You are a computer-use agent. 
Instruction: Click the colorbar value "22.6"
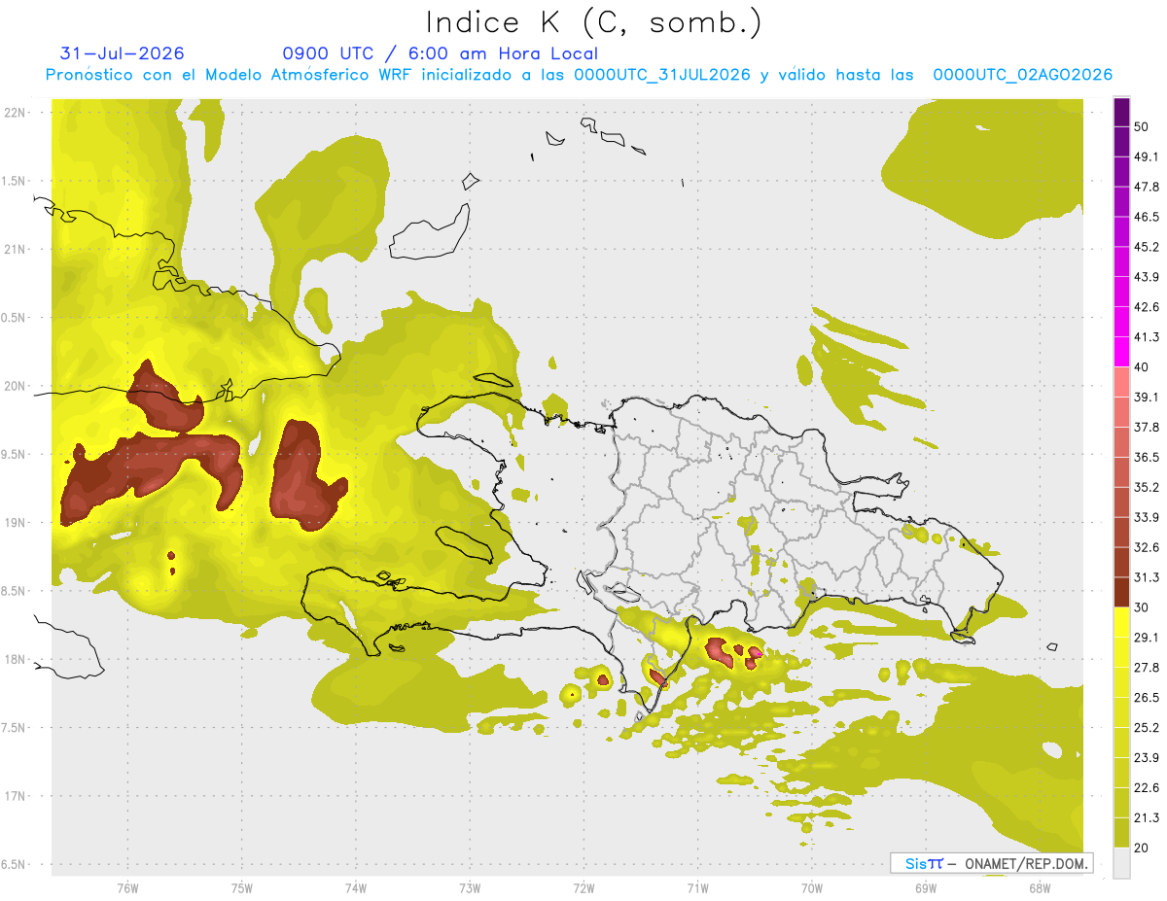(x=1147, y=787)
